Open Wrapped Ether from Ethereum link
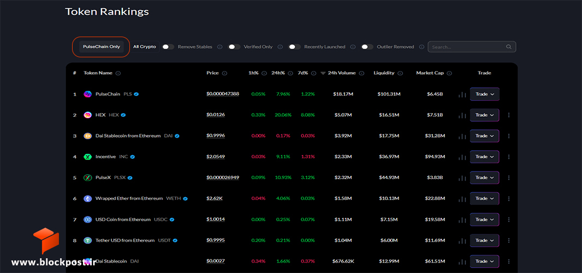This screenshot has height=273, width=582. 129,199
